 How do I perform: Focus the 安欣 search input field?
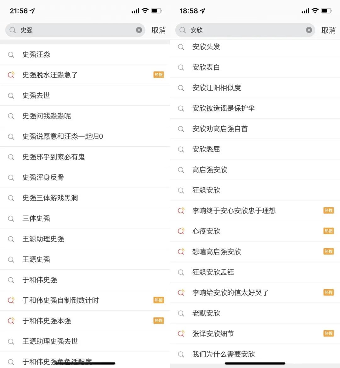246,30
